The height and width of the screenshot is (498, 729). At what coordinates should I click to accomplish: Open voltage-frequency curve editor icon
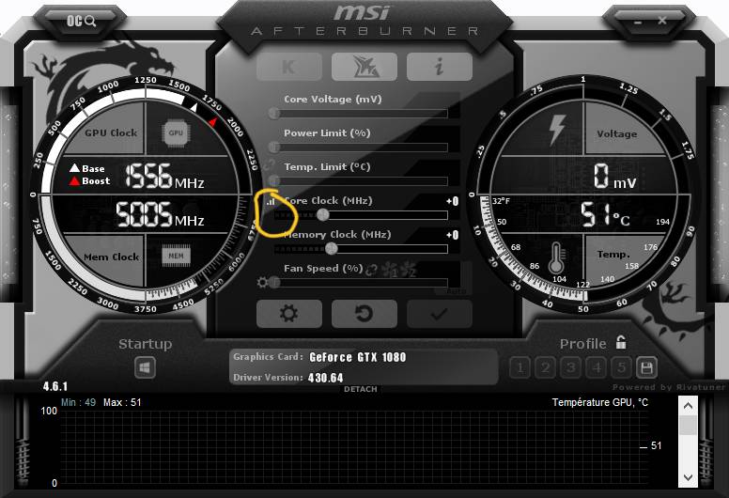coord(271,202)
